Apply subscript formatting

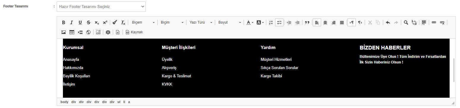(97, 22)
